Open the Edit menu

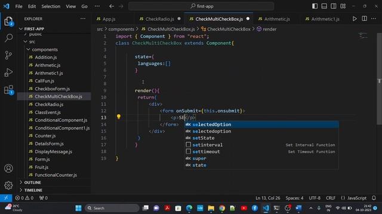tap(32, 7)
